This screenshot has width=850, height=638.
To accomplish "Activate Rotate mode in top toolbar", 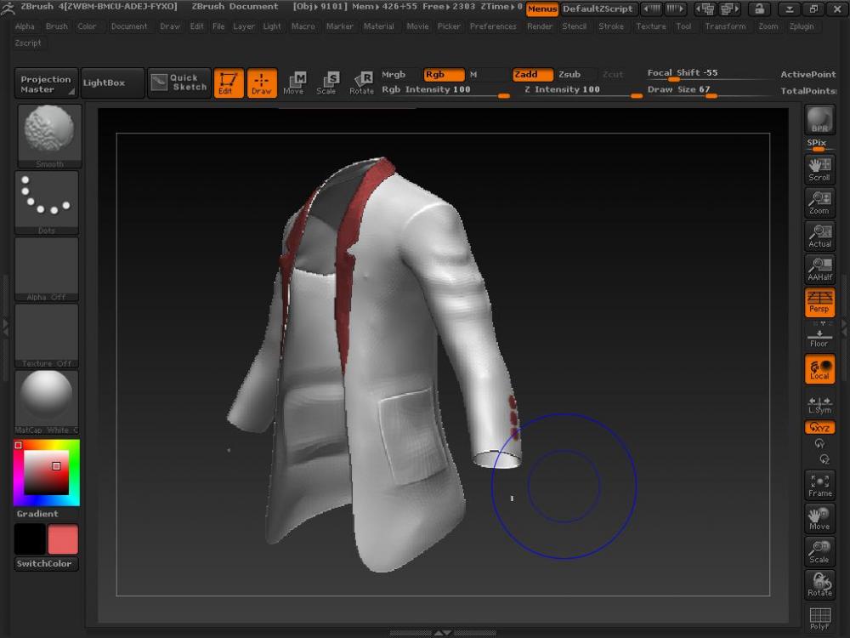I will [x=361, y=83].
